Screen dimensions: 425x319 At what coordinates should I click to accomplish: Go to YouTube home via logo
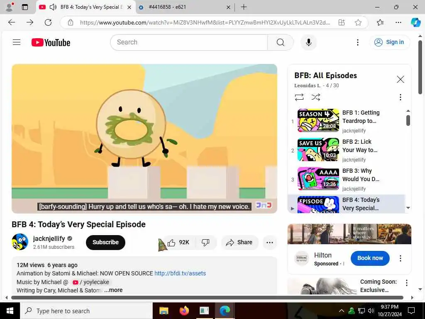(51, 42)
